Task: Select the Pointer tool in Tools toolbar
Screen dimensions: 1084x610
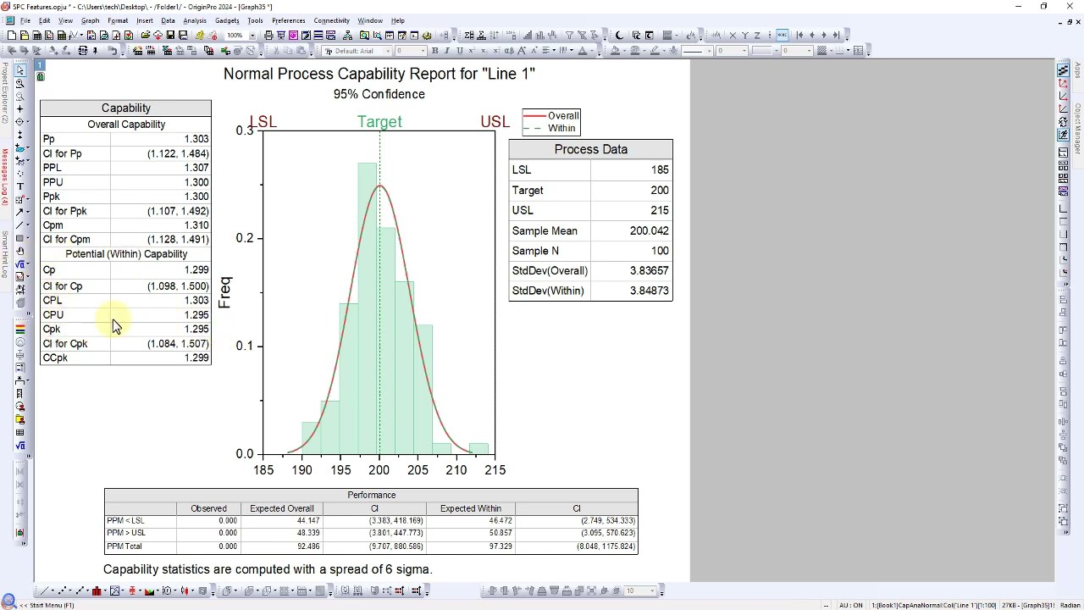Action: click(19, 70)
